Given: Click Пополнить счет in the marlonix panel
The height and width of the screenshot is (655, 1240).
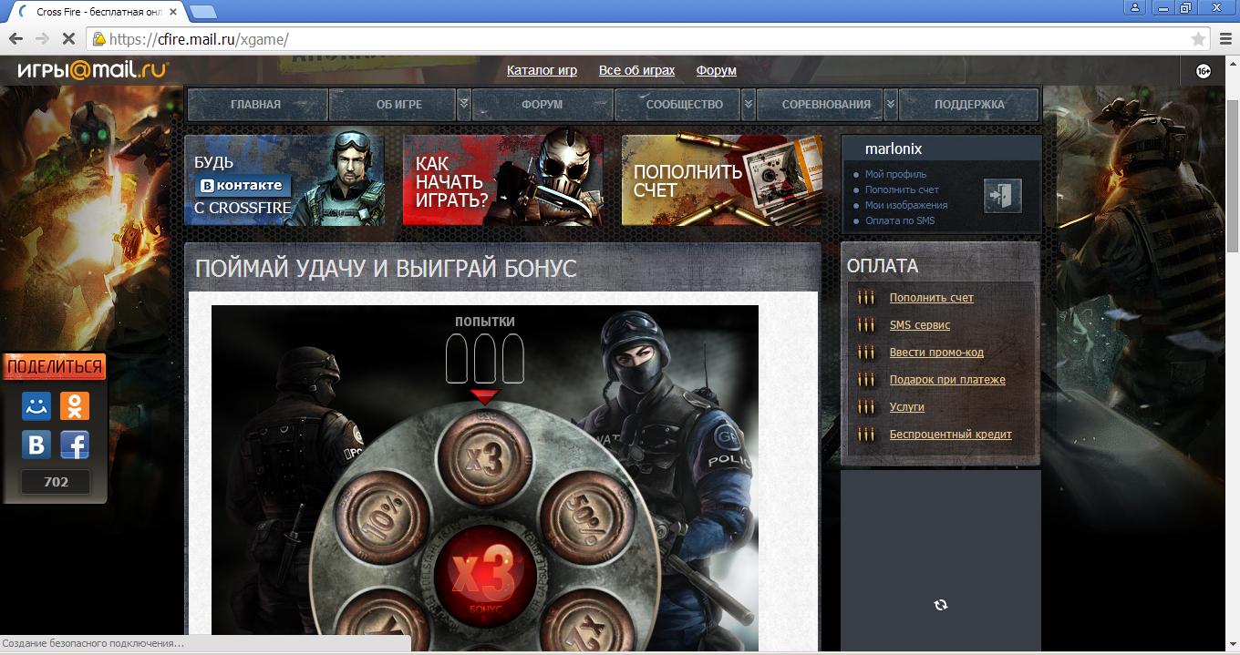Looking at the screenshot, I should (902, 189).
